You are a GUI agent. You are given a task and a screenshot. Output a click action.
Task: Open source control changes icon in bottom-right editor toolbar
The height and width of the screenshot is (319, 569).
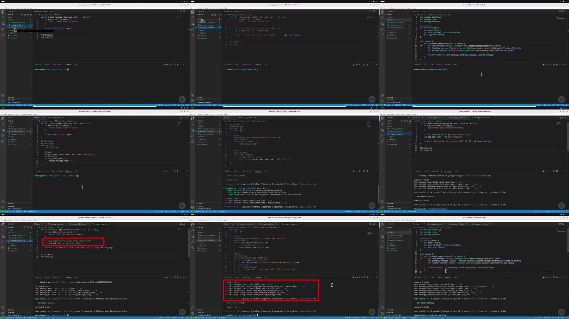point(560,224)
